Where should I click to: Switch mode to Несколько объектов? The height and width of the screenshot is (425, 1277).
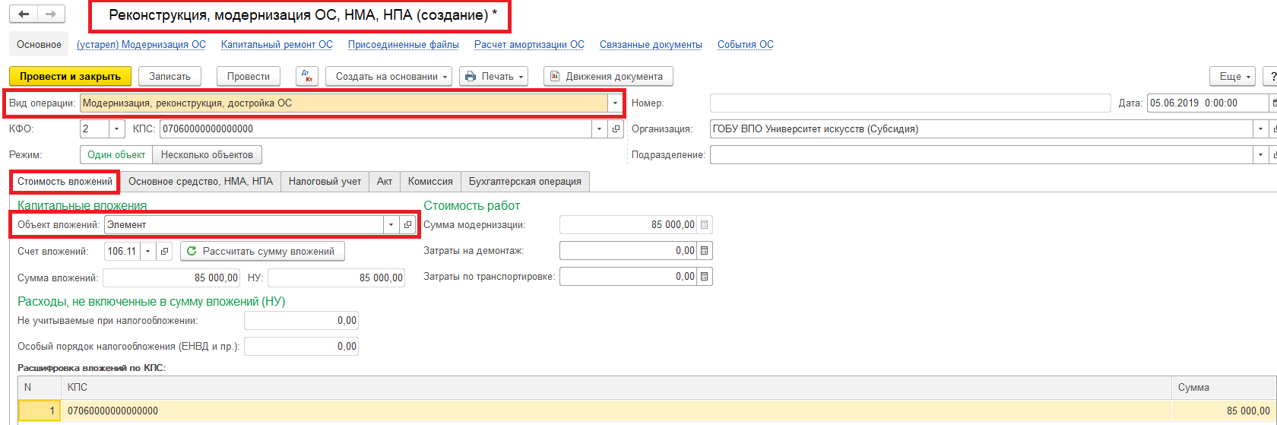[x=207, y=155]
